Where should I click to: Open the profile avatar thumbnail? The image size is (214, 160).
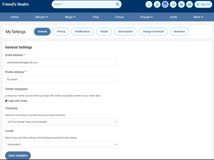pos(165,4)
